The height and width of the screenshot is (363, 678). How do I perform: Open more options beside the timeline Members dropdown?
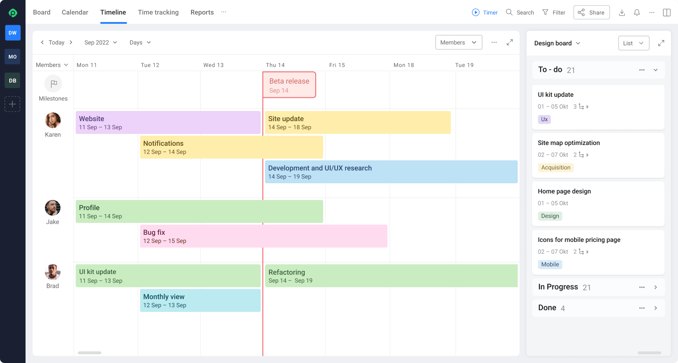(494, 42)
